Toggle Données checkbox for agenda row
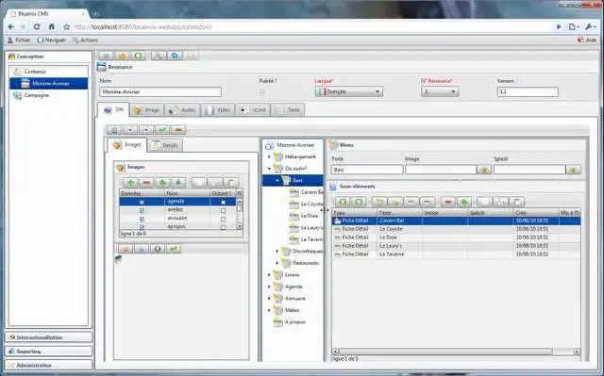The height and width of the screenshot is (376, 604). [x=142, y=202]
